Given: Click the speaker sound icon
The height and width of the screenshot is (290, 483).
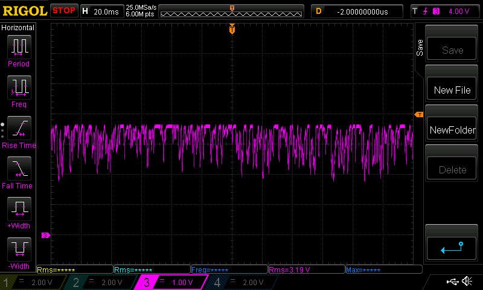Looking at the screenshot, I should pyautogui.click(x=467, y=281).
